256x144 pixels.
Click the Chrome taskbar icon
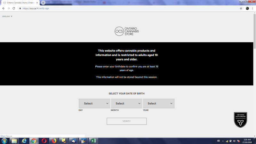point(34,141)
